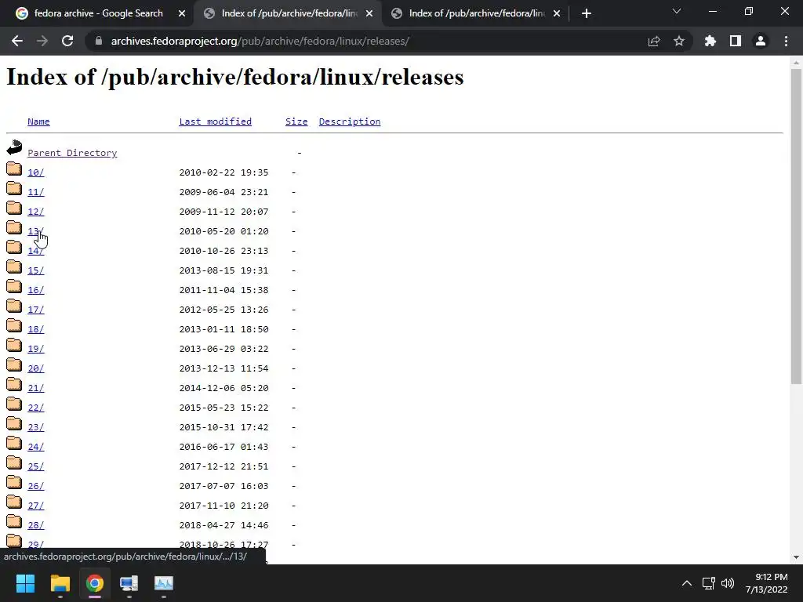Close the second Index of tab
The width and height of the screenshot is (803, 602).
[369, 13]
